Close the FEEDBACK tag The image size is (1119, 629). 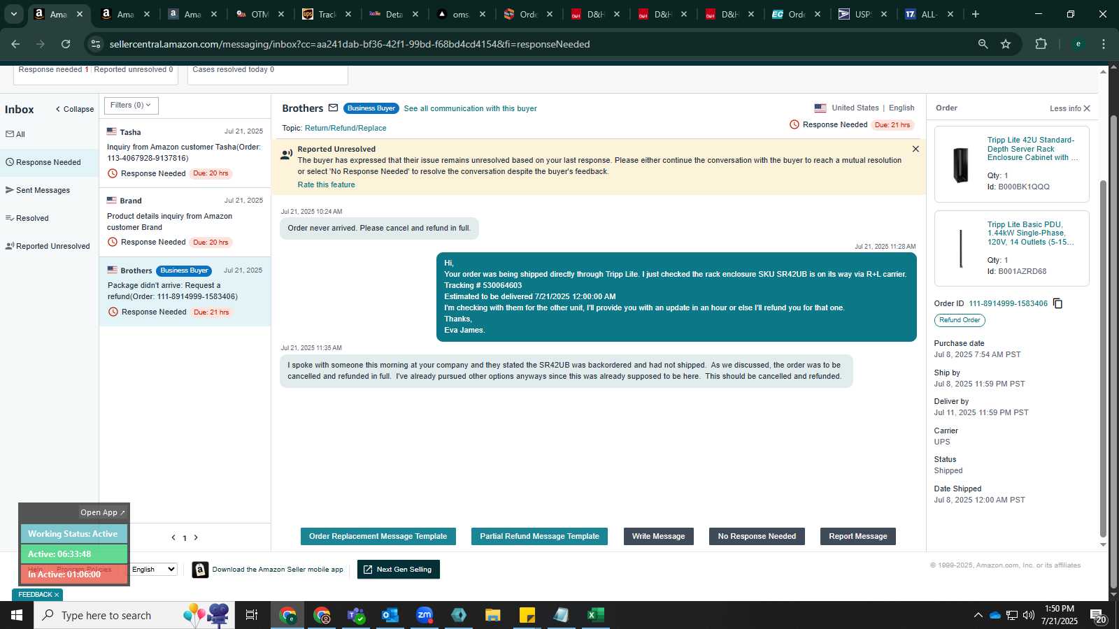[x=57, y=595]
